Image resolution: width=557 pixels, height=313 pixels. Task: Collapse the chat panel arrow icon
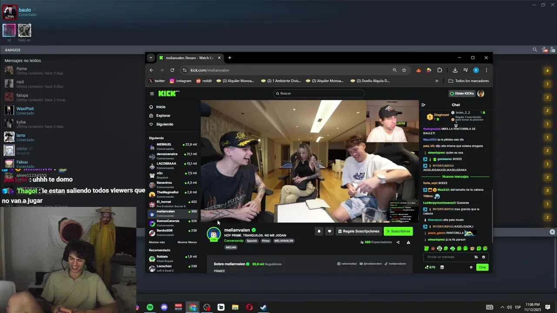click(x=423, y=105)
